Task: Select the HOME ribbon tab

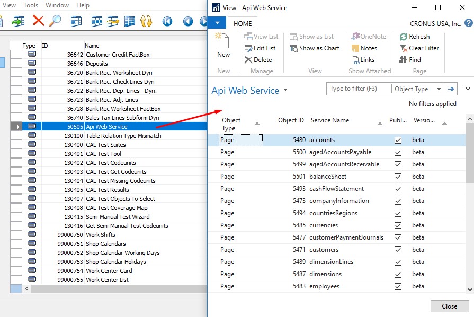Action: 243,24
